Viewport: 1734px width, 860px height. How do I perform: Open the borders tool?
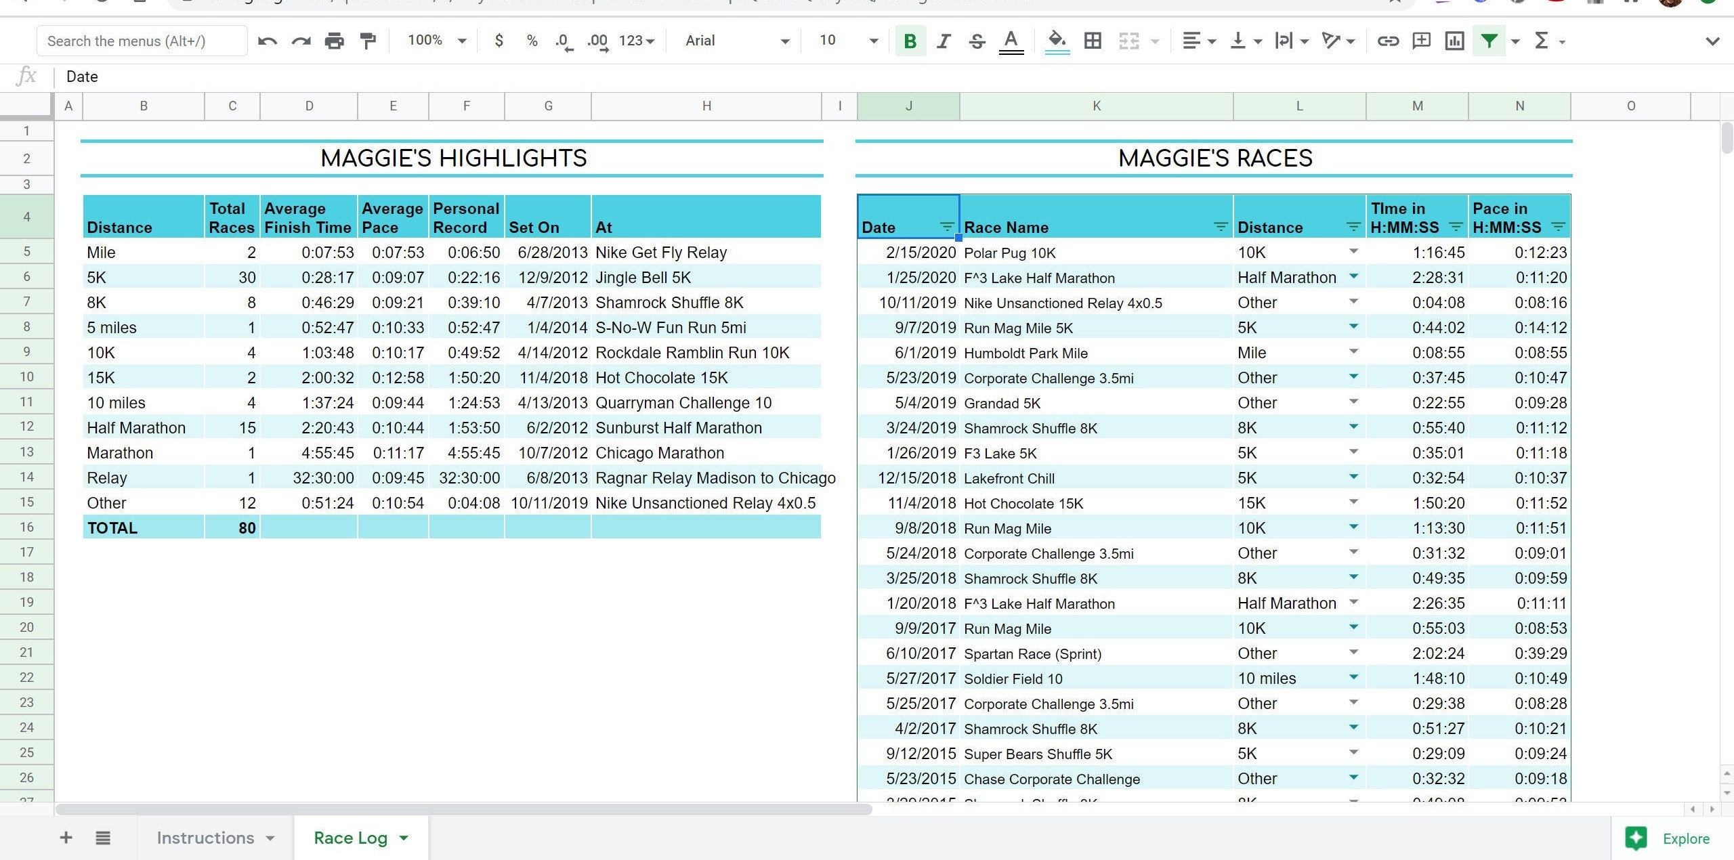pos(1093,41)
